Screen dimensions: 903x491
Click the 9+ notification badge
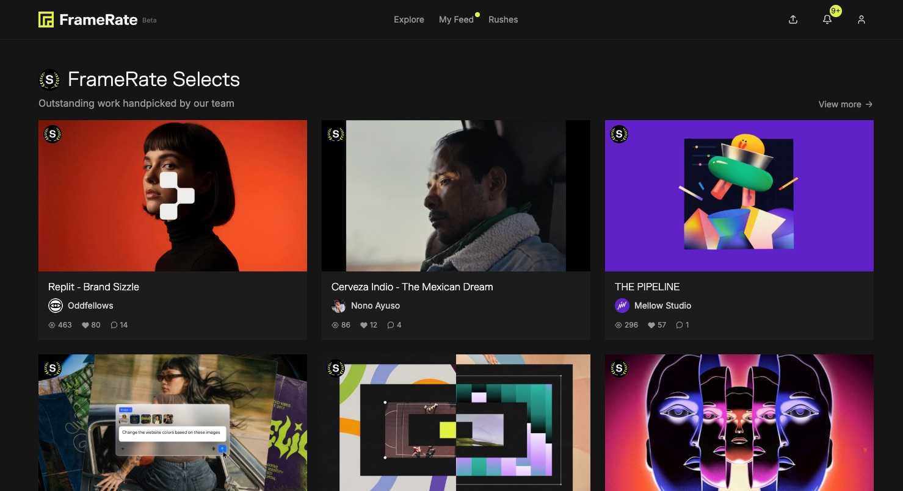click(836, 11)
